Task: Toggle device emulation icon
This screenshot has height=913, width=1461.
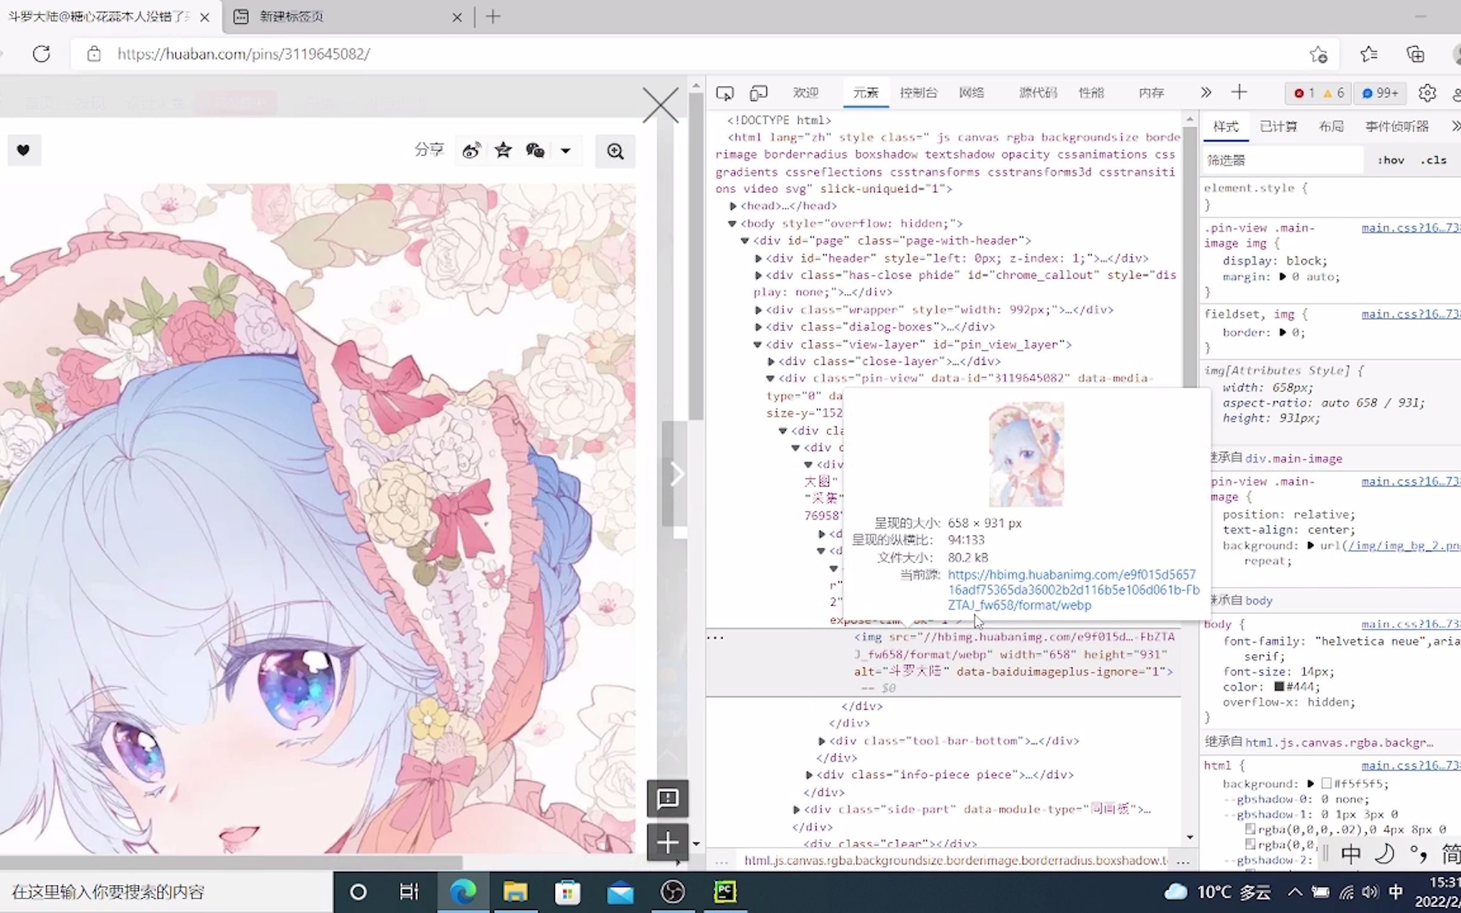Action: pyautogui.click(x=759, y=93)
